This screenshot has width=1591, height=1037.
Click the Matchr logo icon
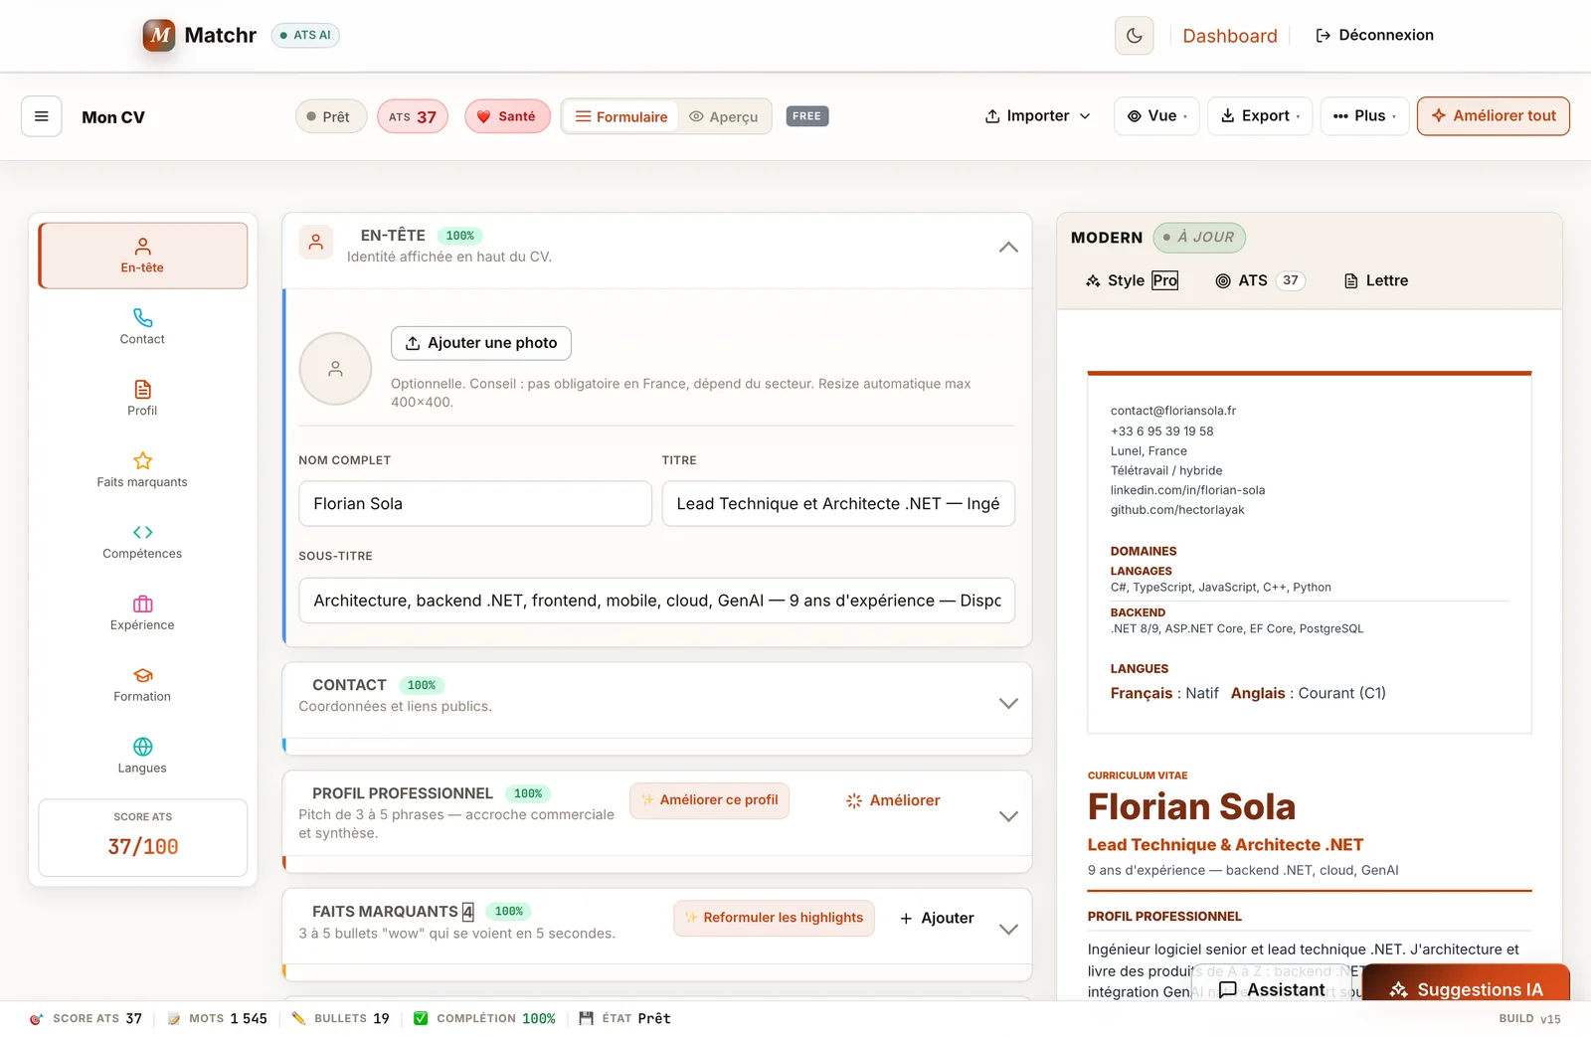click(159, 35)
